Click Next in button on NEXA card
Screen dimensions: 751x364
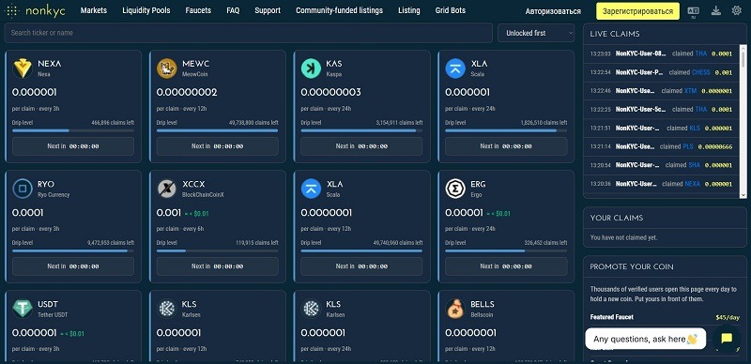pos(73,146)
